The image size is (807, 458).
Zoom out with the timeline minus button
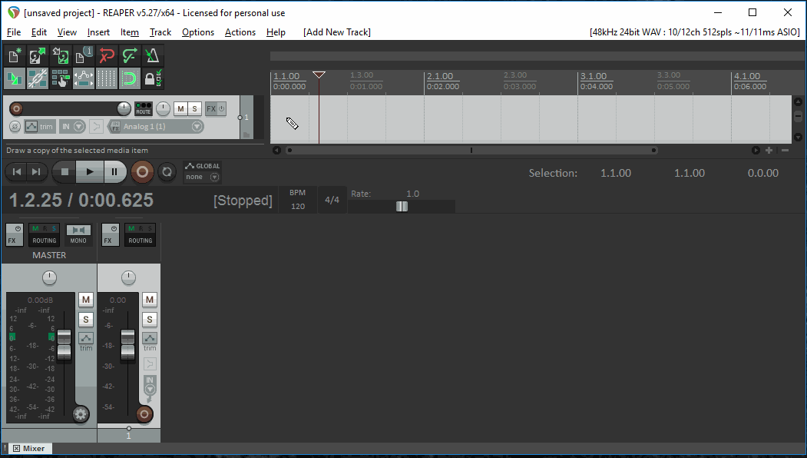[x=785, y=151]
